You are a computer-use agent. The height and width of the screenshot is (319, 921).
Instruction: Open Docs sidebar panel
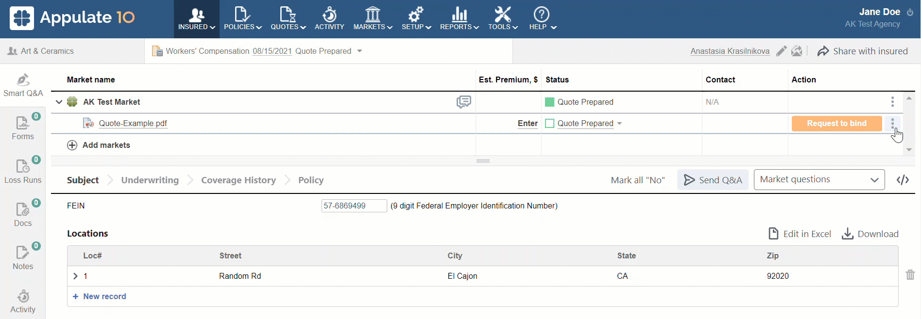pos(23,215)
